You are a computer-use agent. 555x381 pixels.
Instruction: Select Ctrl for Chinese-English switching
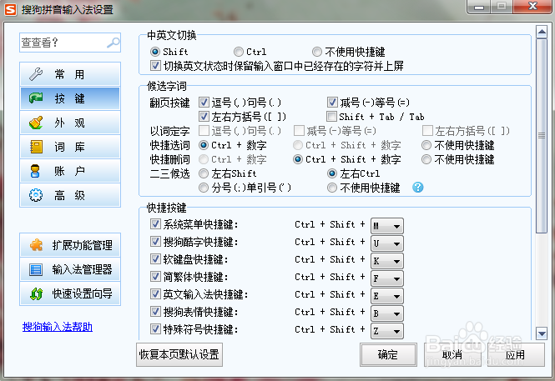[239, 52]
